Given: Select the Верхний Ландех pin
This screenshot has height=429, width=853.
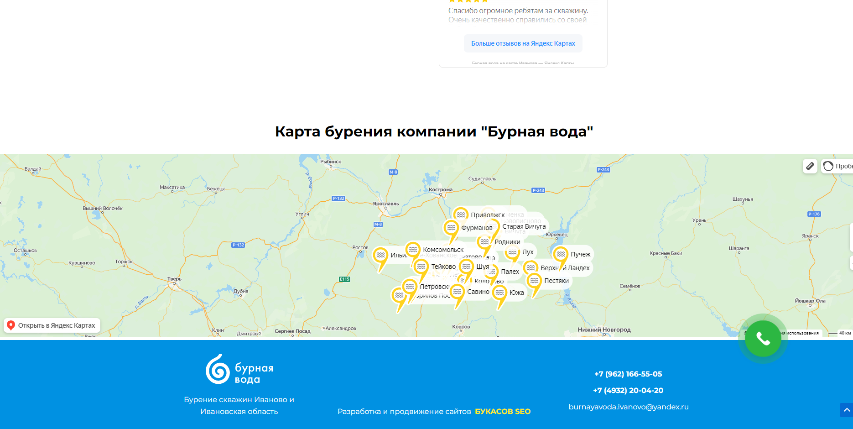Looking at the screenshot, I should (531, 268).
